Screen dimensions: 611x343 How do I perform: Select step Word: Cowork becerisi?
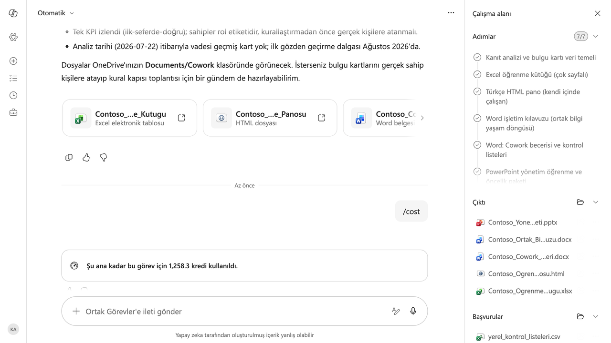(x=535, y=150)
